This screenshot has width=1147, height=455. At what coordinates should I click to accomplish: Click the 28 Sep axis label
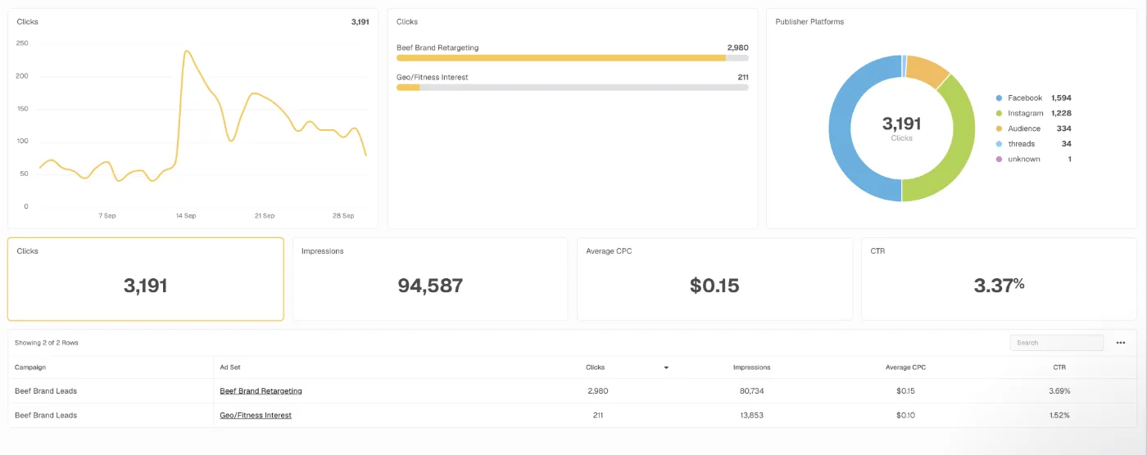[x=343, y=216]
